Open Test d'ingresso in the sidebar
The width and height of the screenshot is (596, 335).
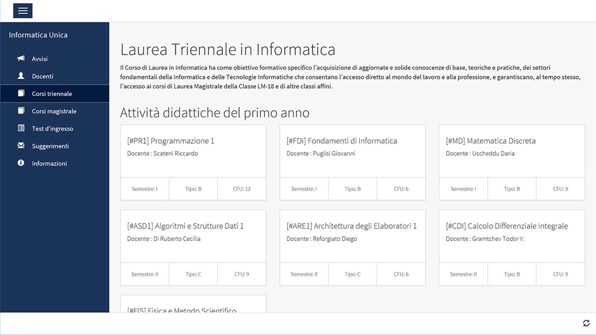coord(55,128)
